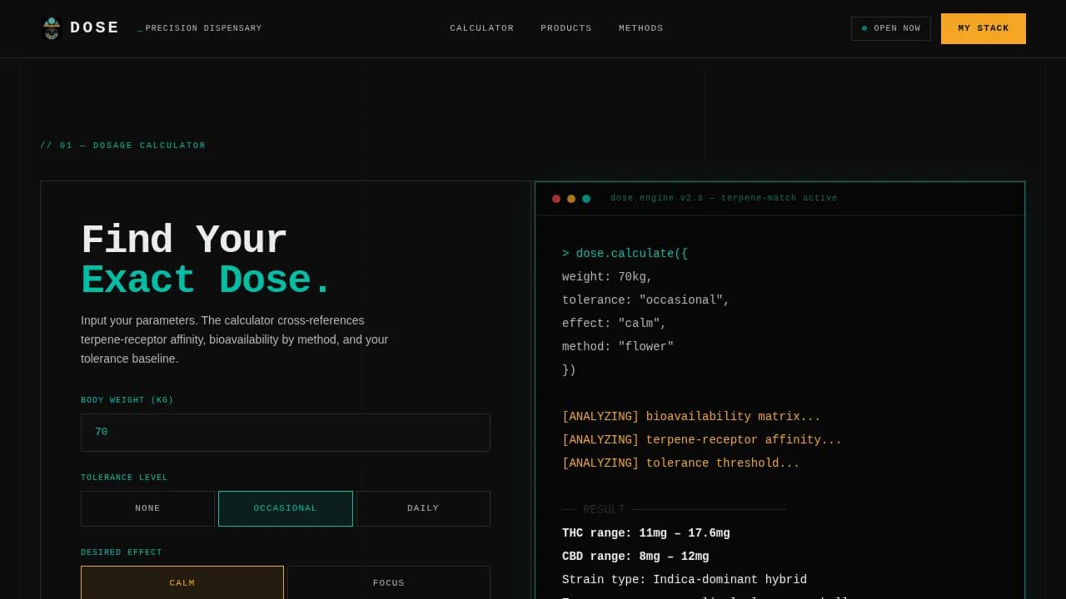Image resolution: width=1066 pixels, height=599 pixels.
Task: Click the DOSE brand name text
Action: [95, 27]
